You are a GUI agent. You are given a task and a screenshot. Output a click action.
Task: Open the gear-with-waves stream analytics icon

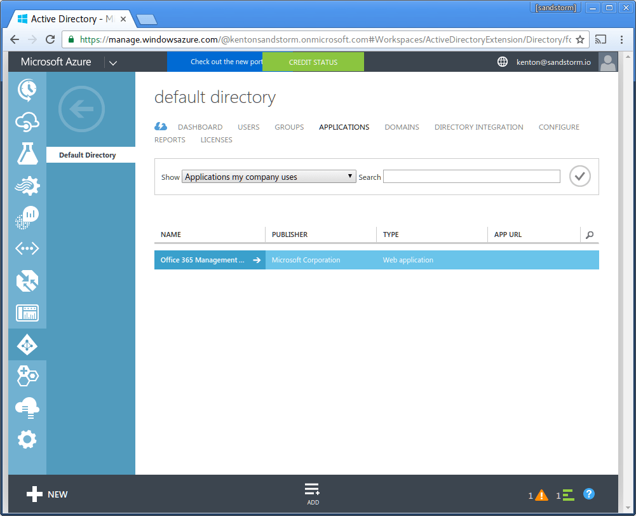(x=27, y=186)
